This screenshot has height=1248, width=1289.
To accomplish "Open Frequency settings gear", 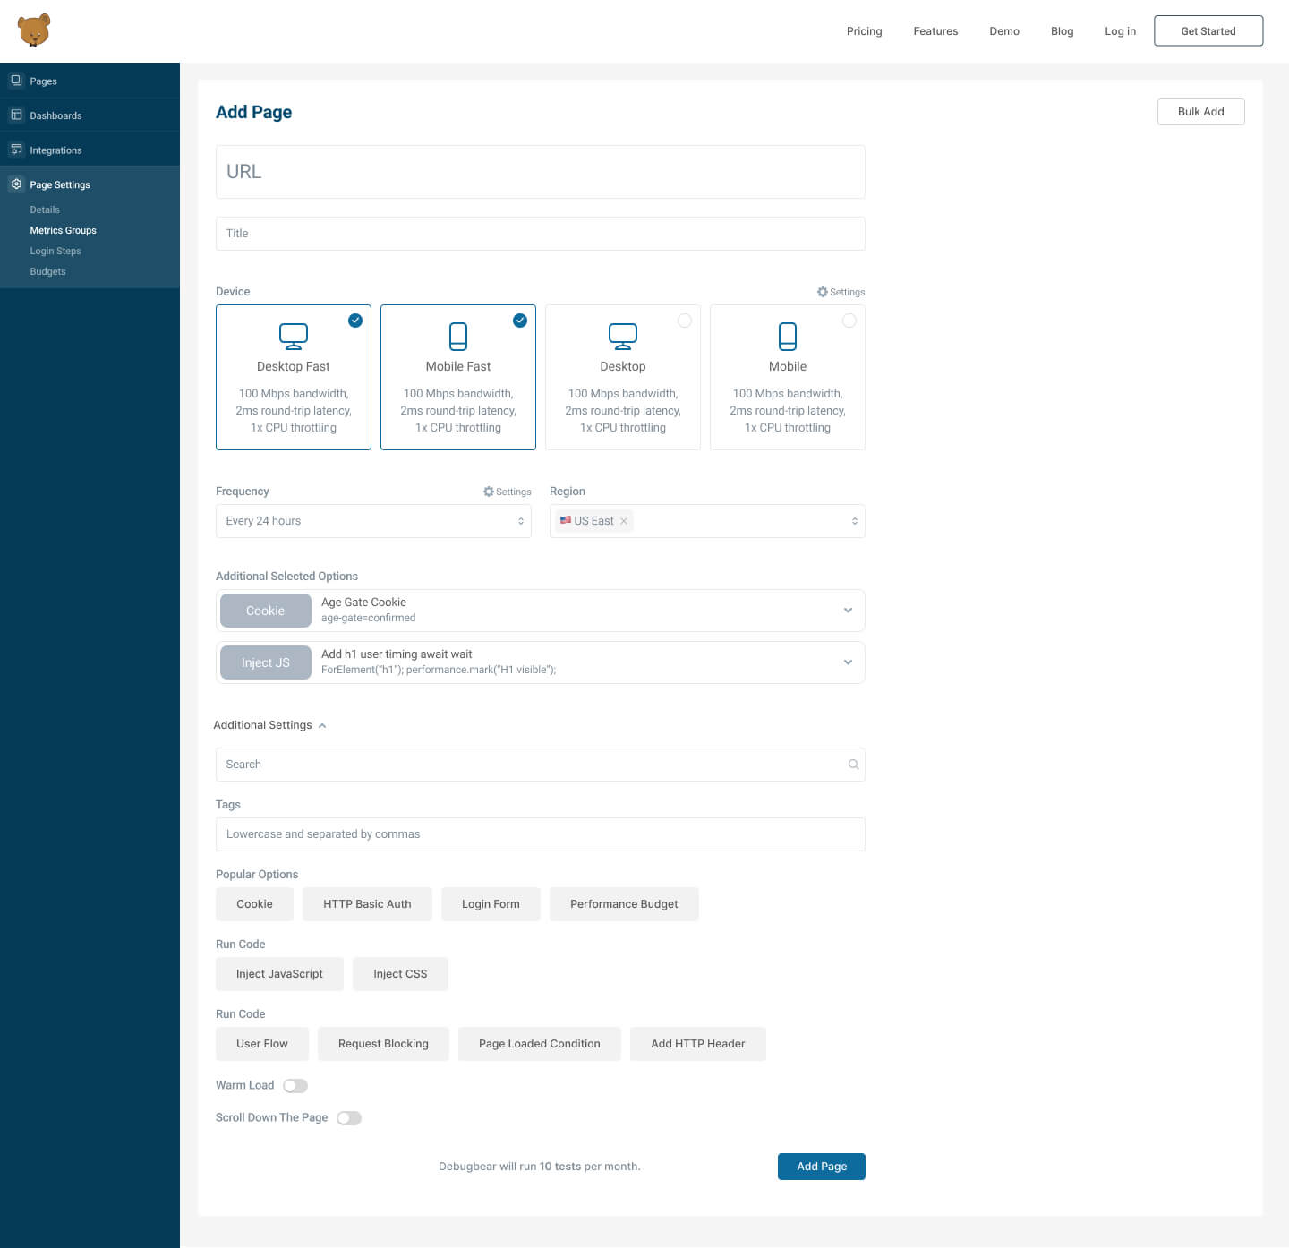I will [x=489, y=492].
